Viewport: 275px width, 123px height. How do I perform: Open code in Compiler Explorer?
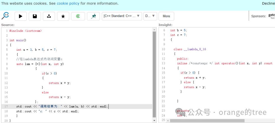(x=78, y=16)
